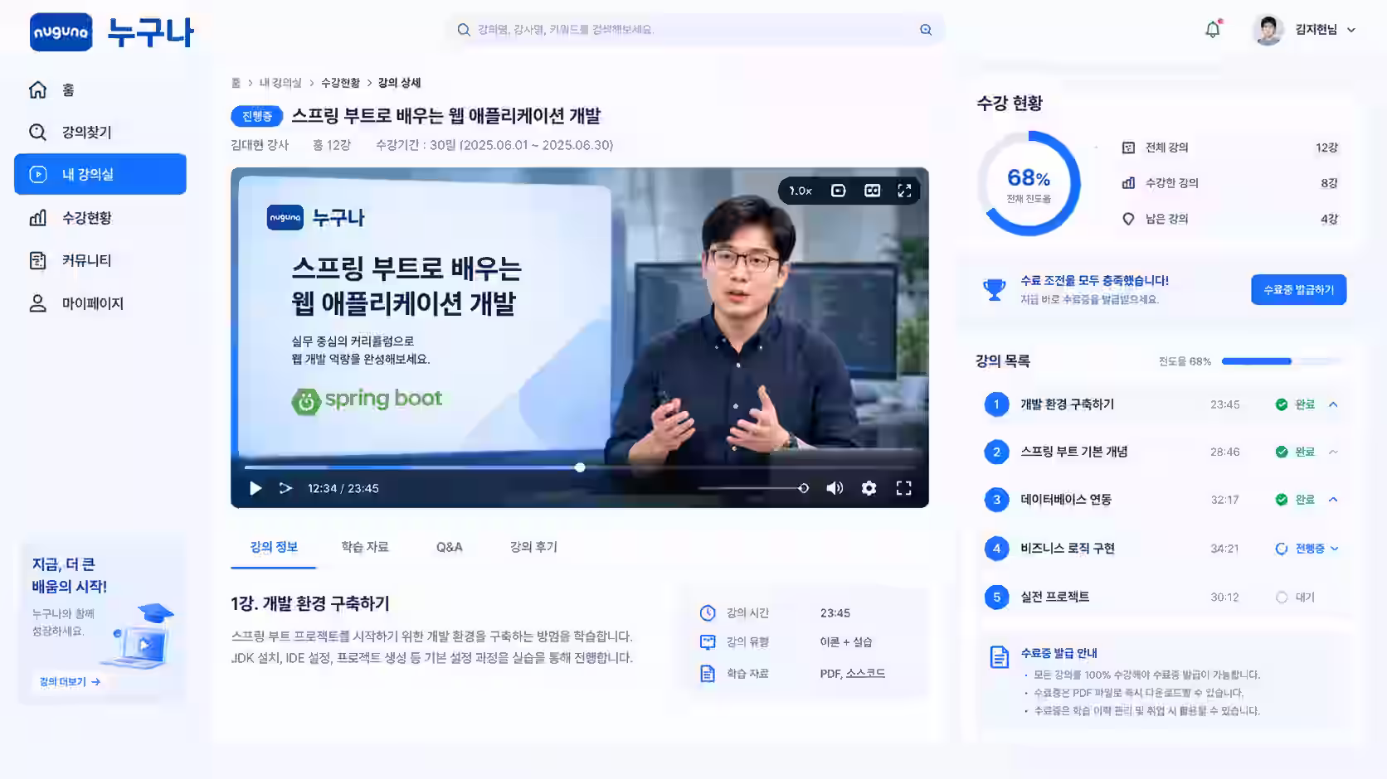The width and height of the screenshot is (1387, 779).
Task: Click the nuguna logo in header
Action: point(61,32)
